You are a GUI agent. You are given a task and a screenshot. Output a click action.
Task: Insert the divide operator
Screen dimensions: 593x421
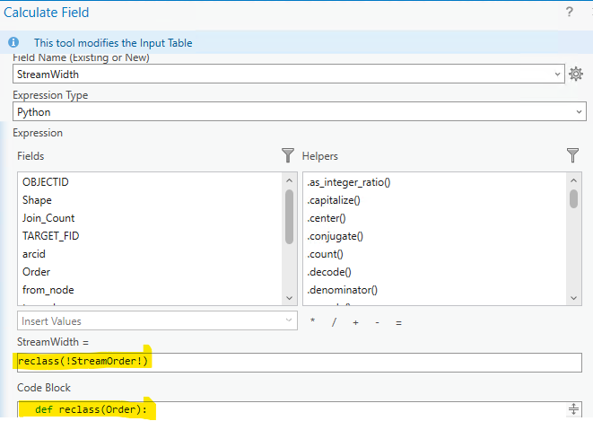click(x=334, y=321)
